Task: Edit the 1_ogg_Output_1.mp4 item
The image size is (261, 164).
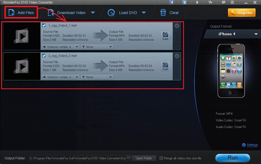Action: point(165,36)
